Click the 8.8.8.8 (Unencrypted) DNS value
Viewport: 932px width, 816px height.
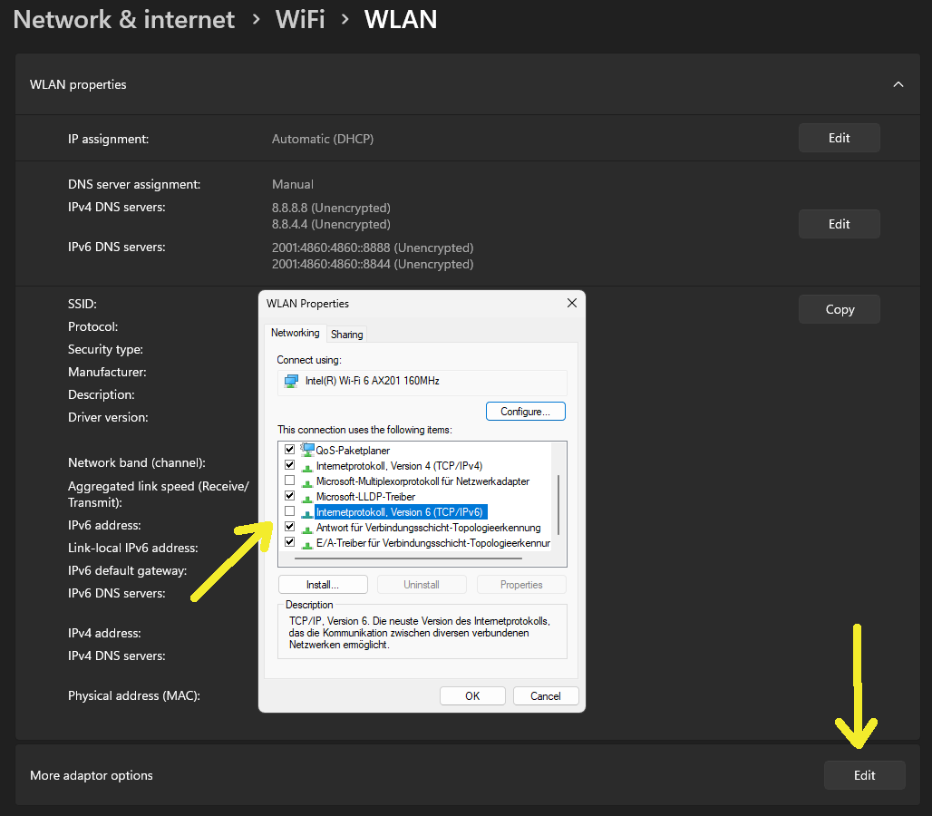(x=331, y=208)
